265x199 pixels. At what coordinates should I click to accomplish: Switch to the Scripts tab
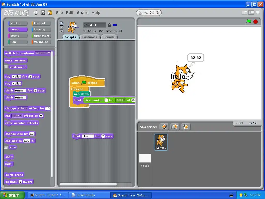71,37
